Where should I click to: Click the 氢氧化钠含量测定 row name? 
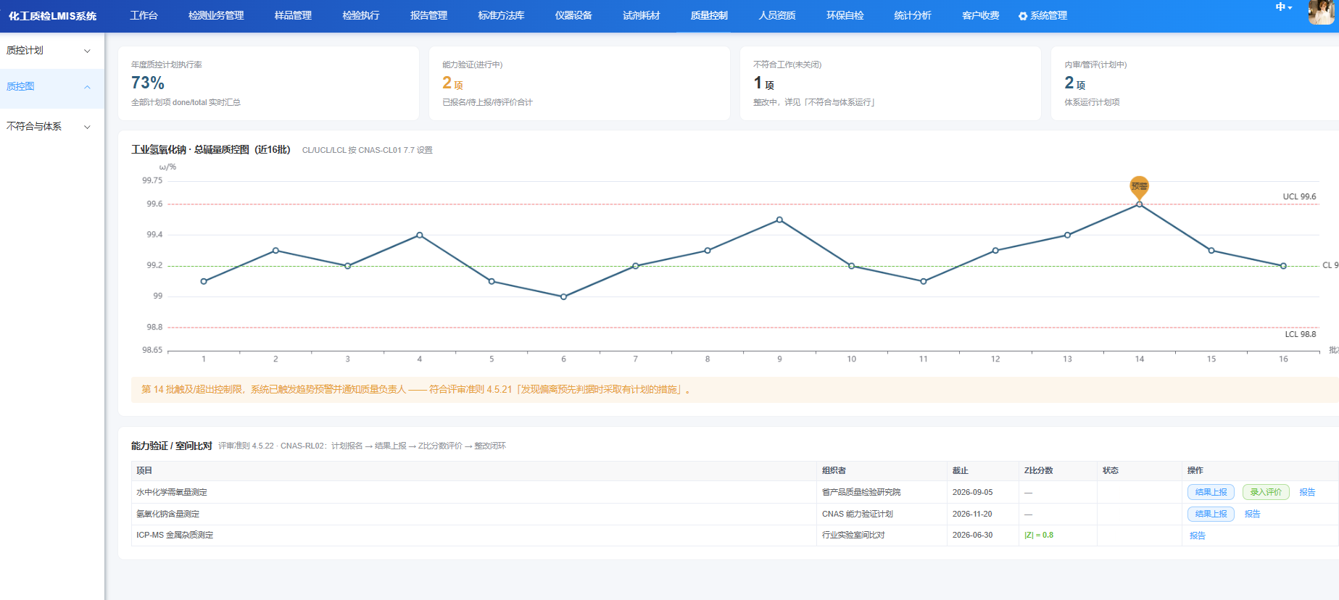coord(167,514)
